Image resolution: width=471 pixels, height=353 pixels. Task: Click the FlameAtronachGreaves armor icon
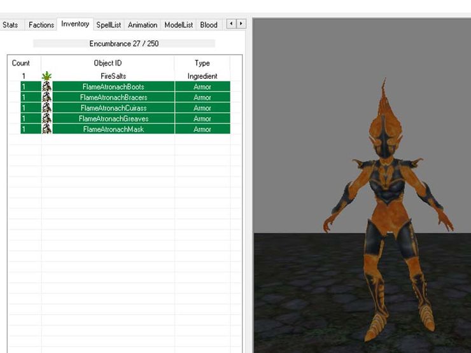46,118
